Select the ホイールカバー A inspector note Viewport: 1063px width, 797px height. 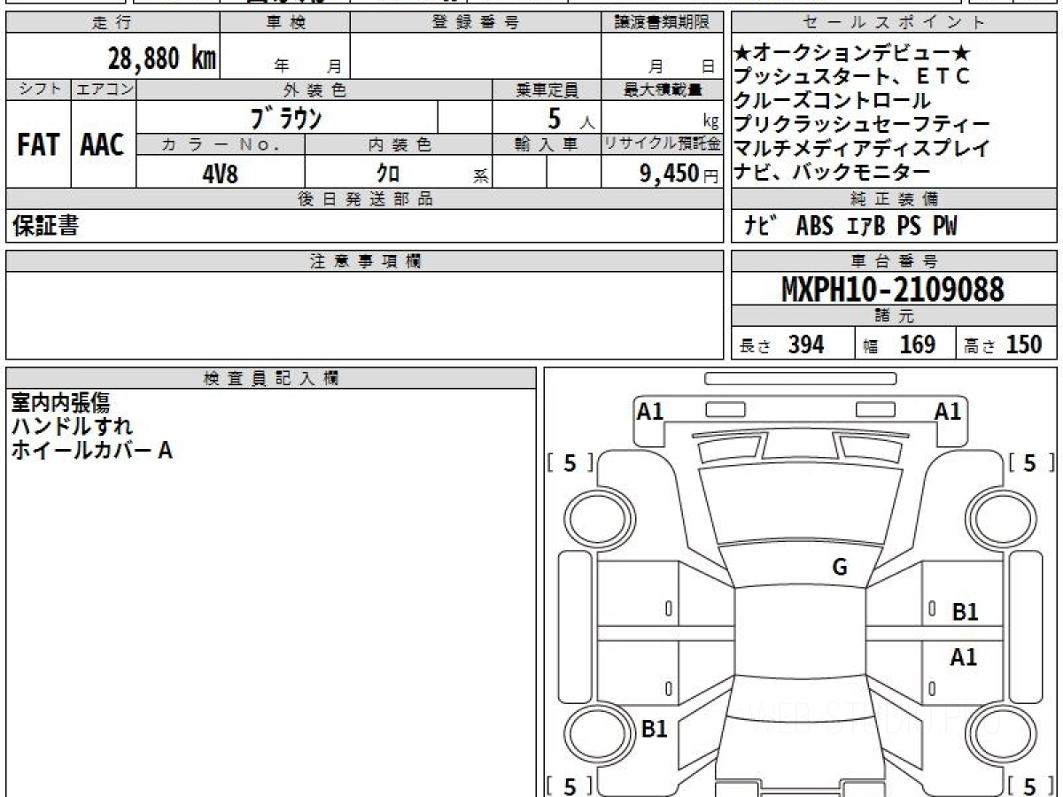pyautogui.click(x=91, y=450)
